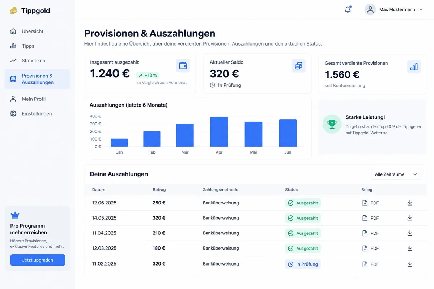Click the Zahlungsmethode column header
The height and width of the screenshot is (289, 434).
point(221,190)
